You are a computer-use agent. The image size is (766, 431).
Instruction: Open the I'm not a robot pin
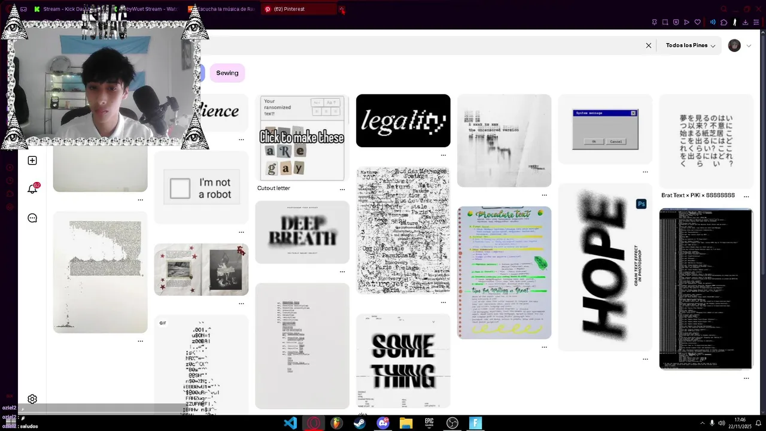201,187
